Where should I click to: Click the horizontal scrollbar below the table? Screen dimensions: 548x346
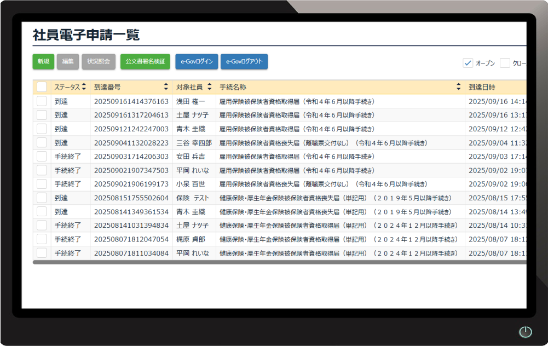point(274,262)
